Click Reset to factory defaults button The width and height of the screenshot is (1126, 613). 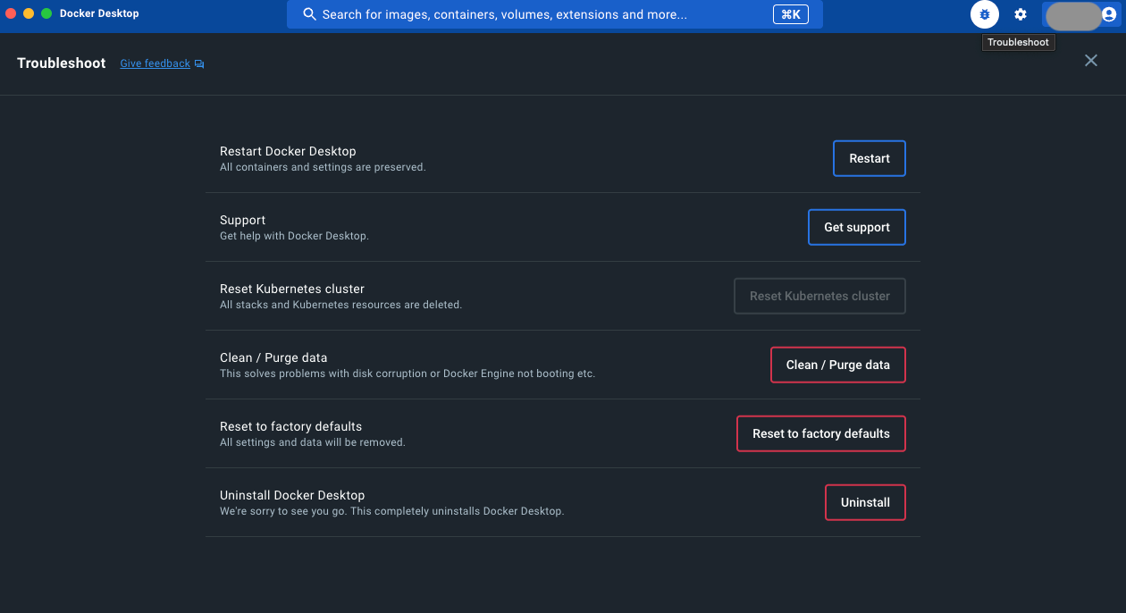click(821, 433)
